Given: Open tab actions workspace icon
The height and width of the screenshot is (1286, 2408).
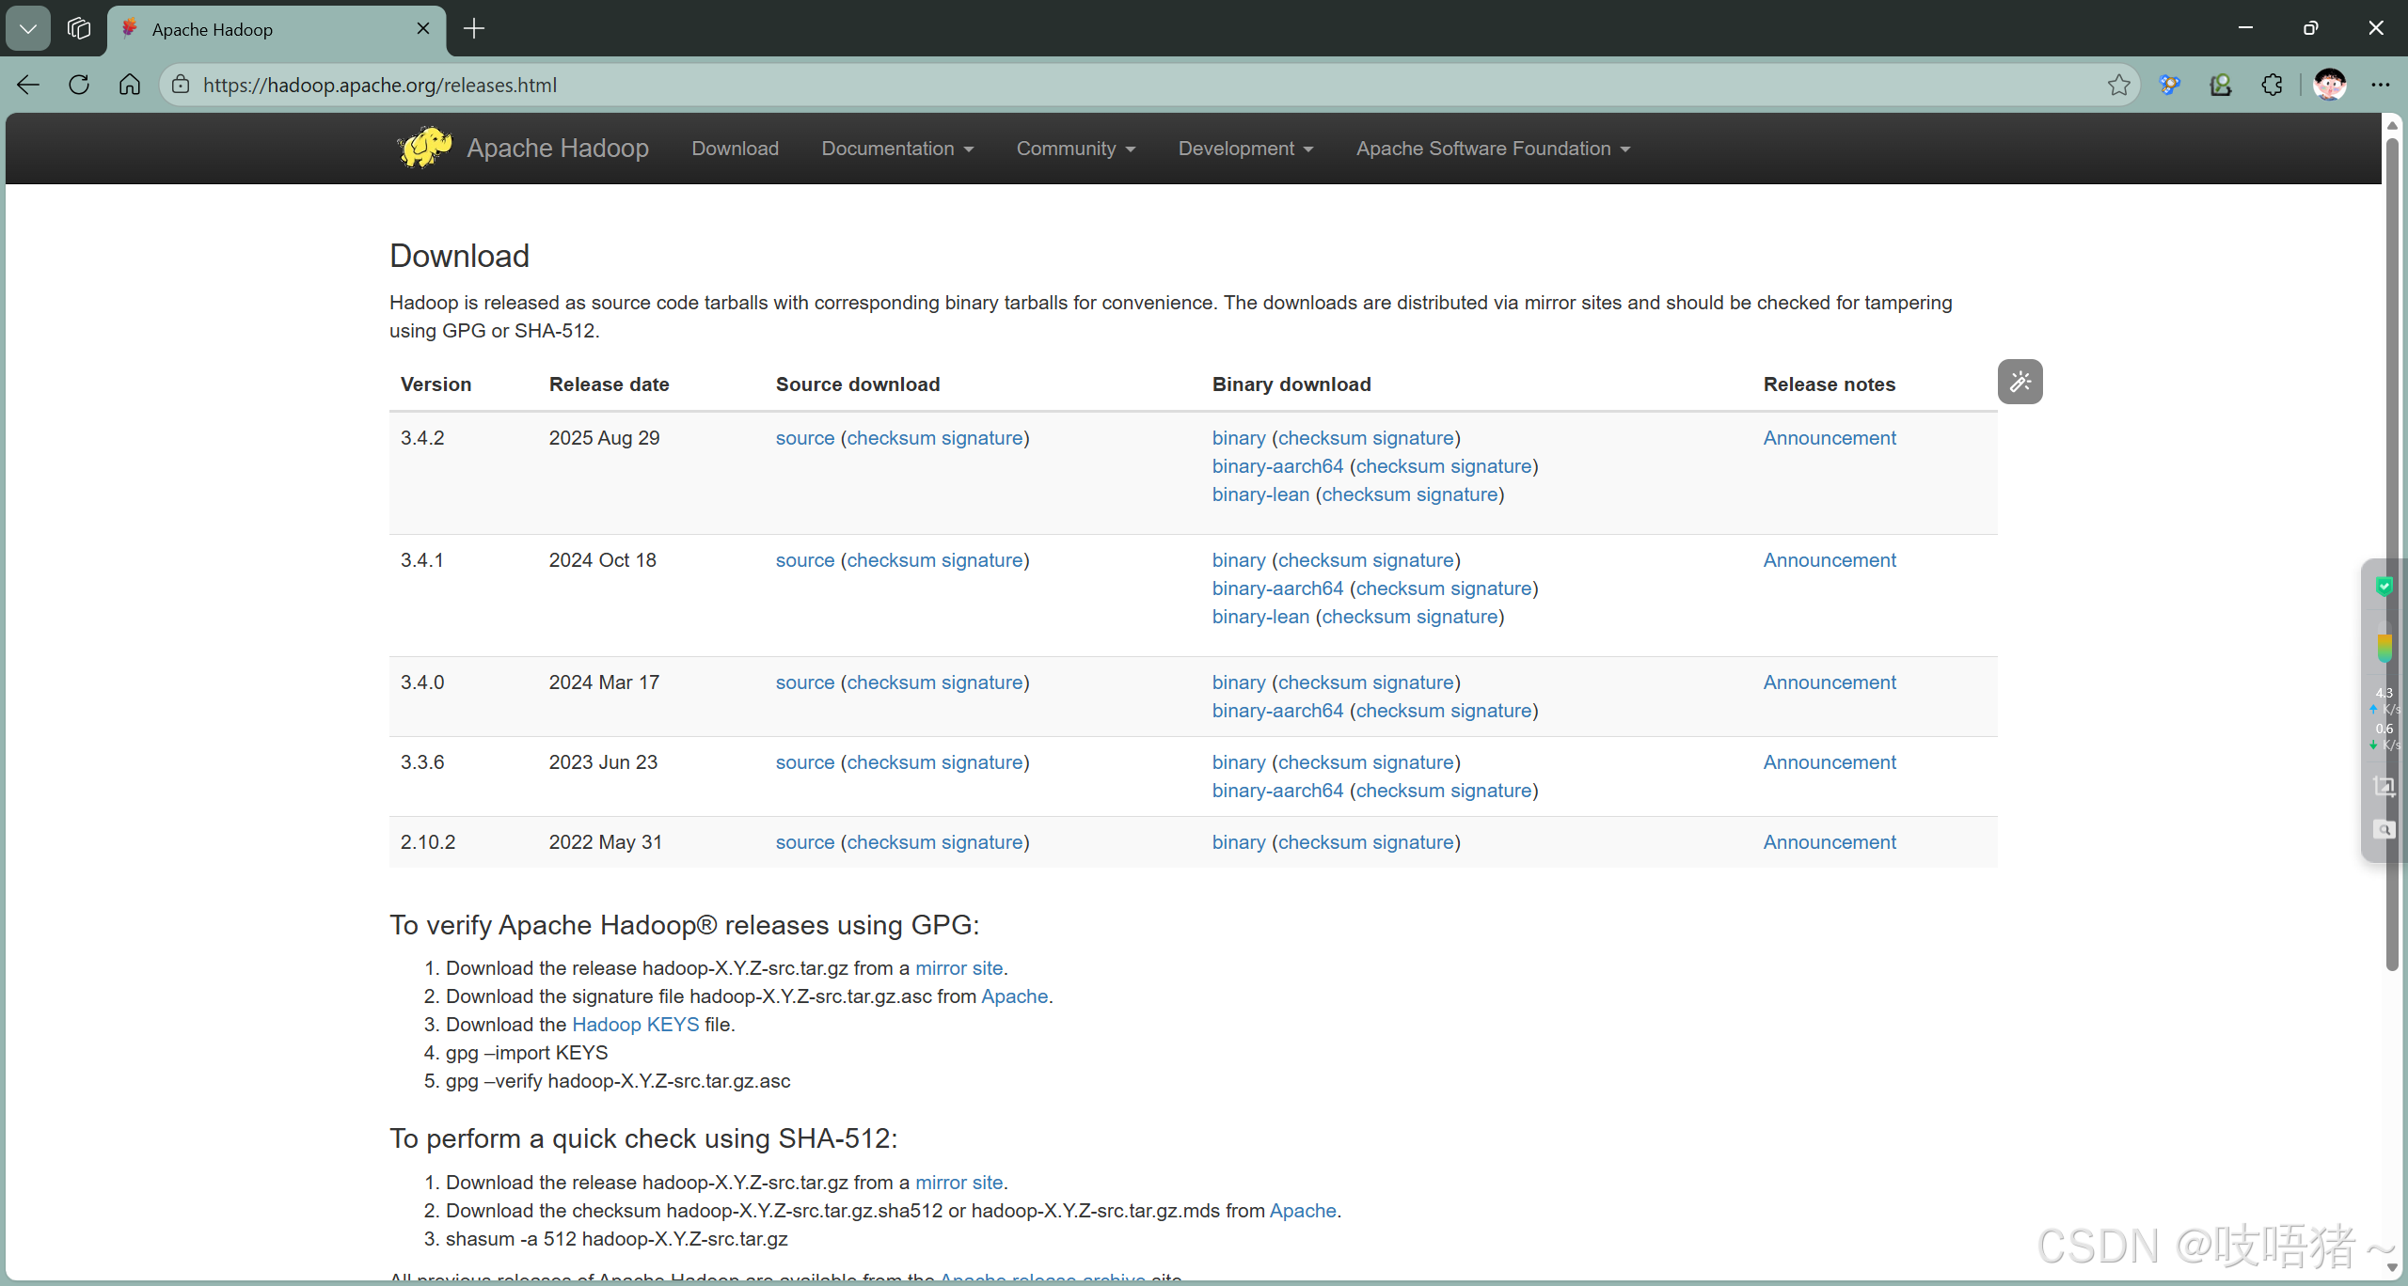Looking at the screenshot, I should tap(79, 28).
